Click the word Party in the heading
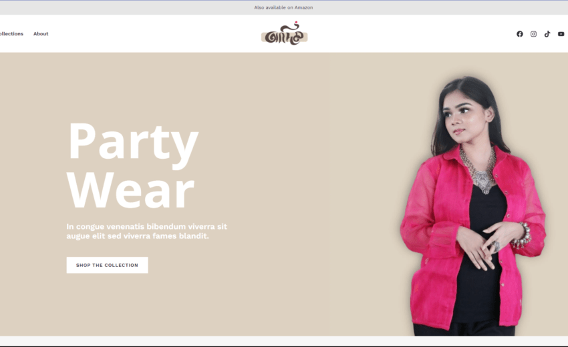The width and height of the screenshot is (568, 347). point(133,143)
